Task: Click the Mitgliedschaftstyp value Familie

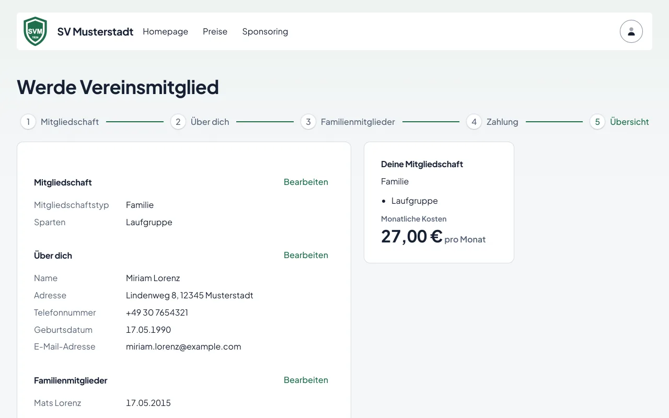Action: (x=140, y=205)
